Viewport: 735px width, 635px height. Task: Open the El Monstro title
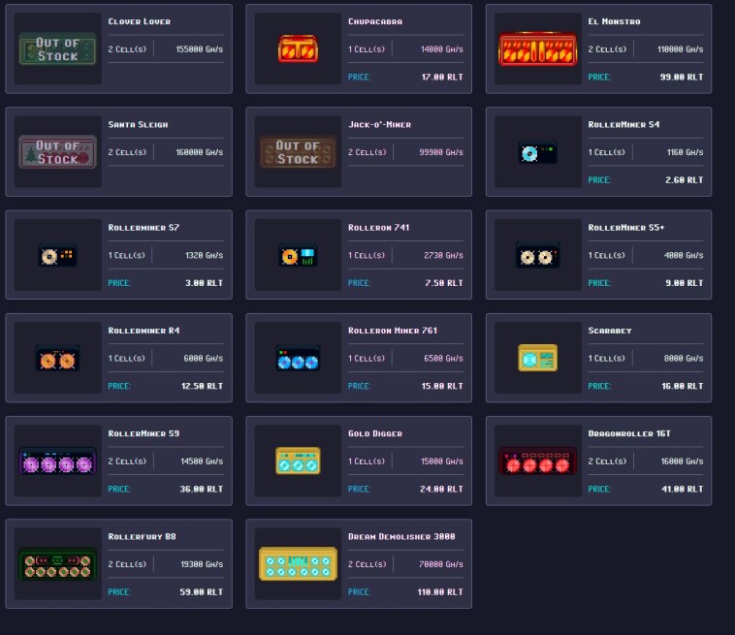click(614, 21)
